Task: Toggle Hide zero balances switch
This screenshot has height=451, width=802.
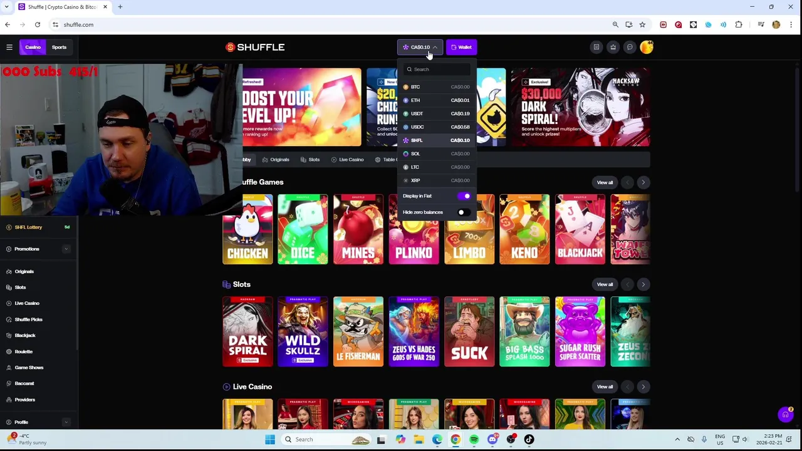Action: tap(464, 212)
